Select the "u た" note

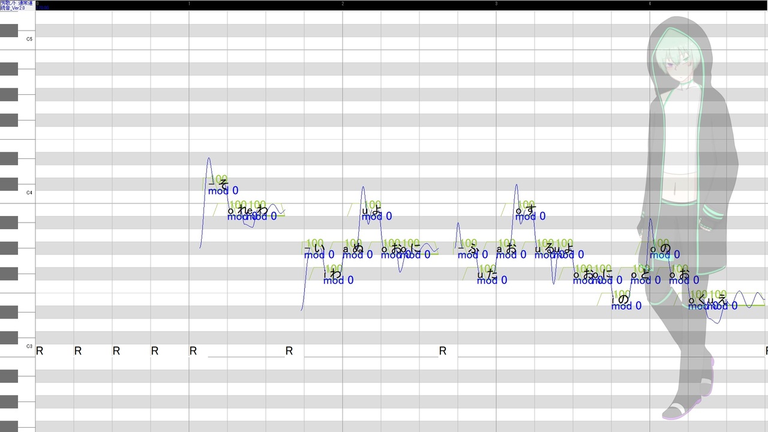pos(487,274)
